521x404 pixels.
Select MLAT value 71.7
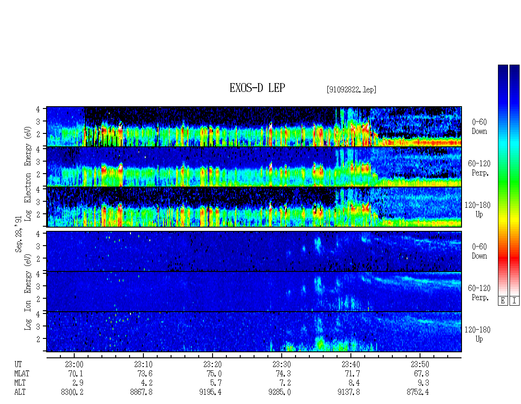352,374
